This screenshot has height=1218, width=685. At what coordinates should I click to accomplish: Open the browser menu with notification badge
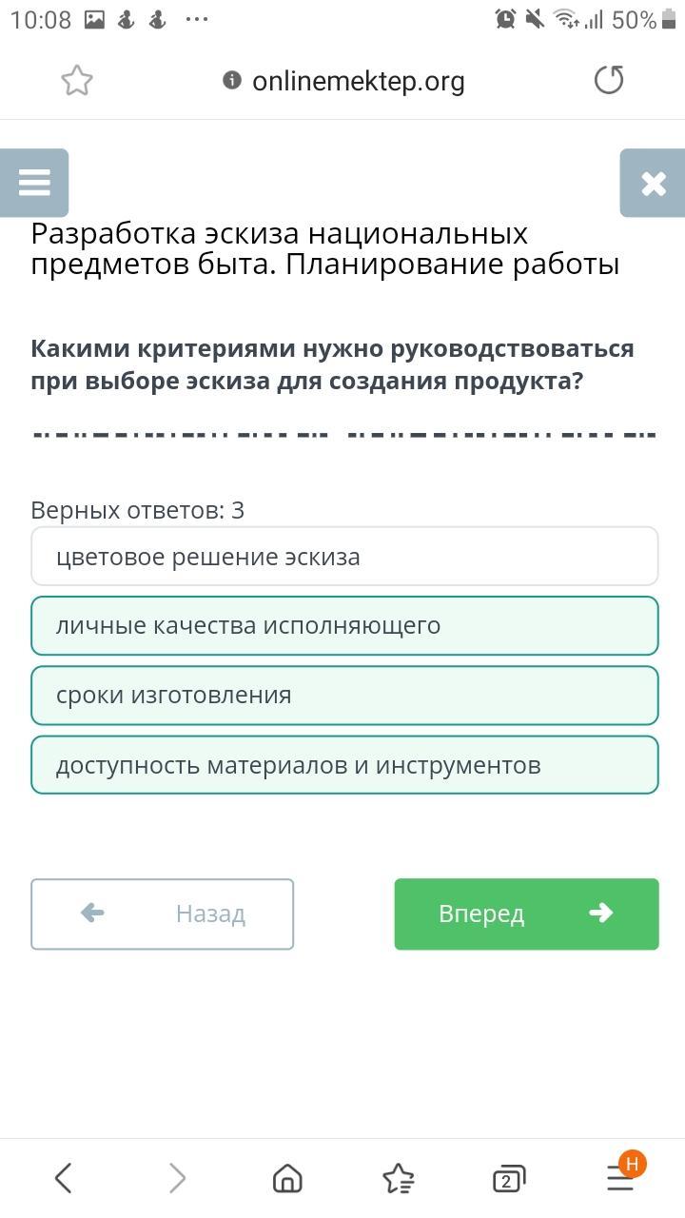[x=622, y=1176]
